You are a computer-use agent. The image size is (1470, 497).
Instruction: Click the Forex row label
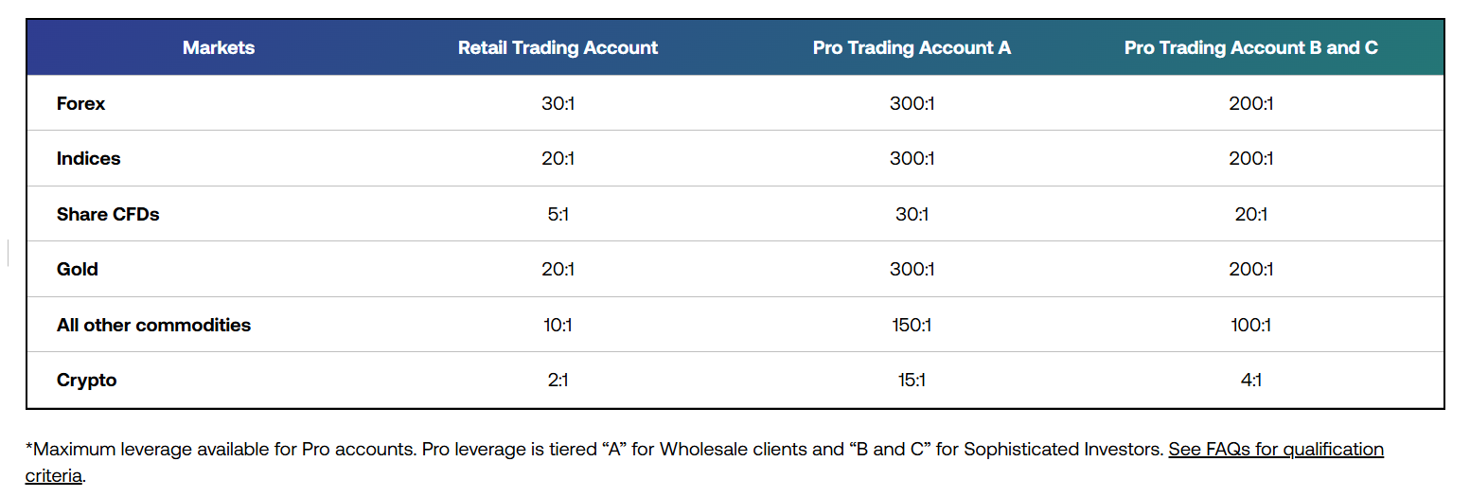(80, 103)
